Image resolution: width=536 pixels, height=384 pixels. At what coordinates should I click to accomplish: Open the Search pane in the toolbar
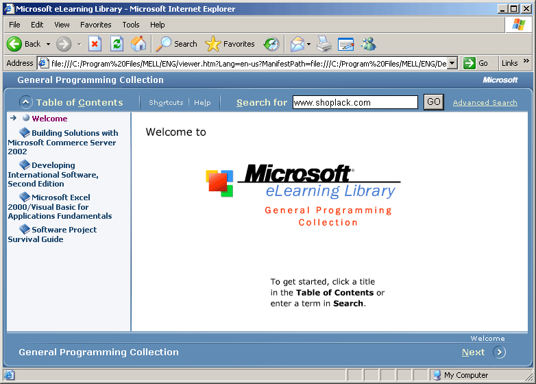(x=176, y=44)
